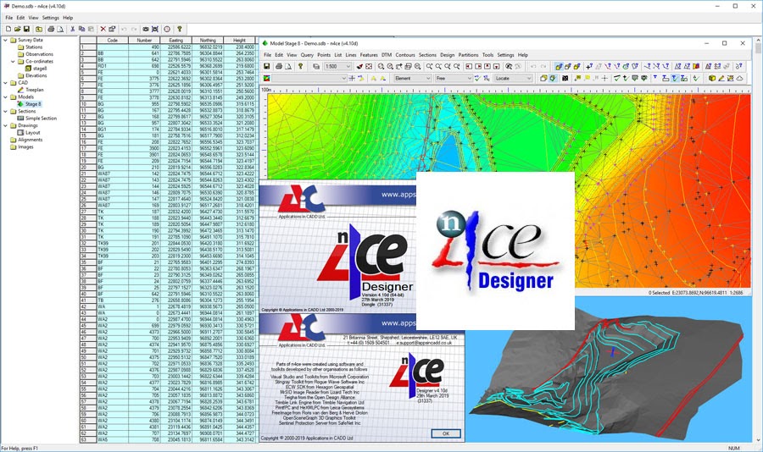Toggle the highlighted blue T checkmark button
The height and width of the screenshot is (452, 763).
click(x=675, y=78)
